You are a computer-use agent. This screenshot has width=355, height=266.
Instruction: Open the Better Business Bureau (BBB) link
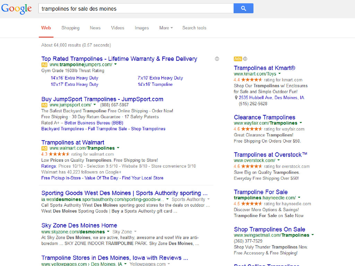coord(94,123)
